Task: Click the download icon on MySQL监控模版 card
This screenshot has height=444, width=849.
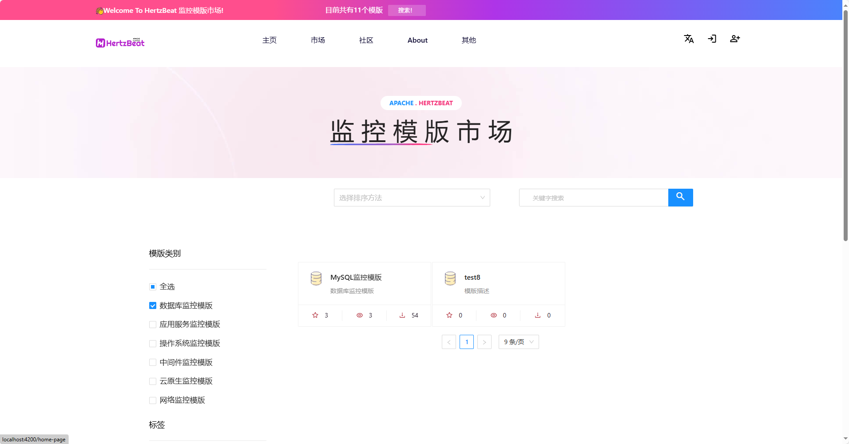Action: point(402,315)
